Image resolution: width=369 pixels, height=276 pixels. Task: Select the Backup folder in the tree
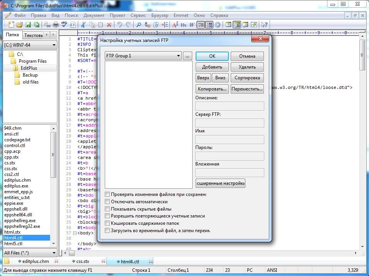tap(30, 75)
